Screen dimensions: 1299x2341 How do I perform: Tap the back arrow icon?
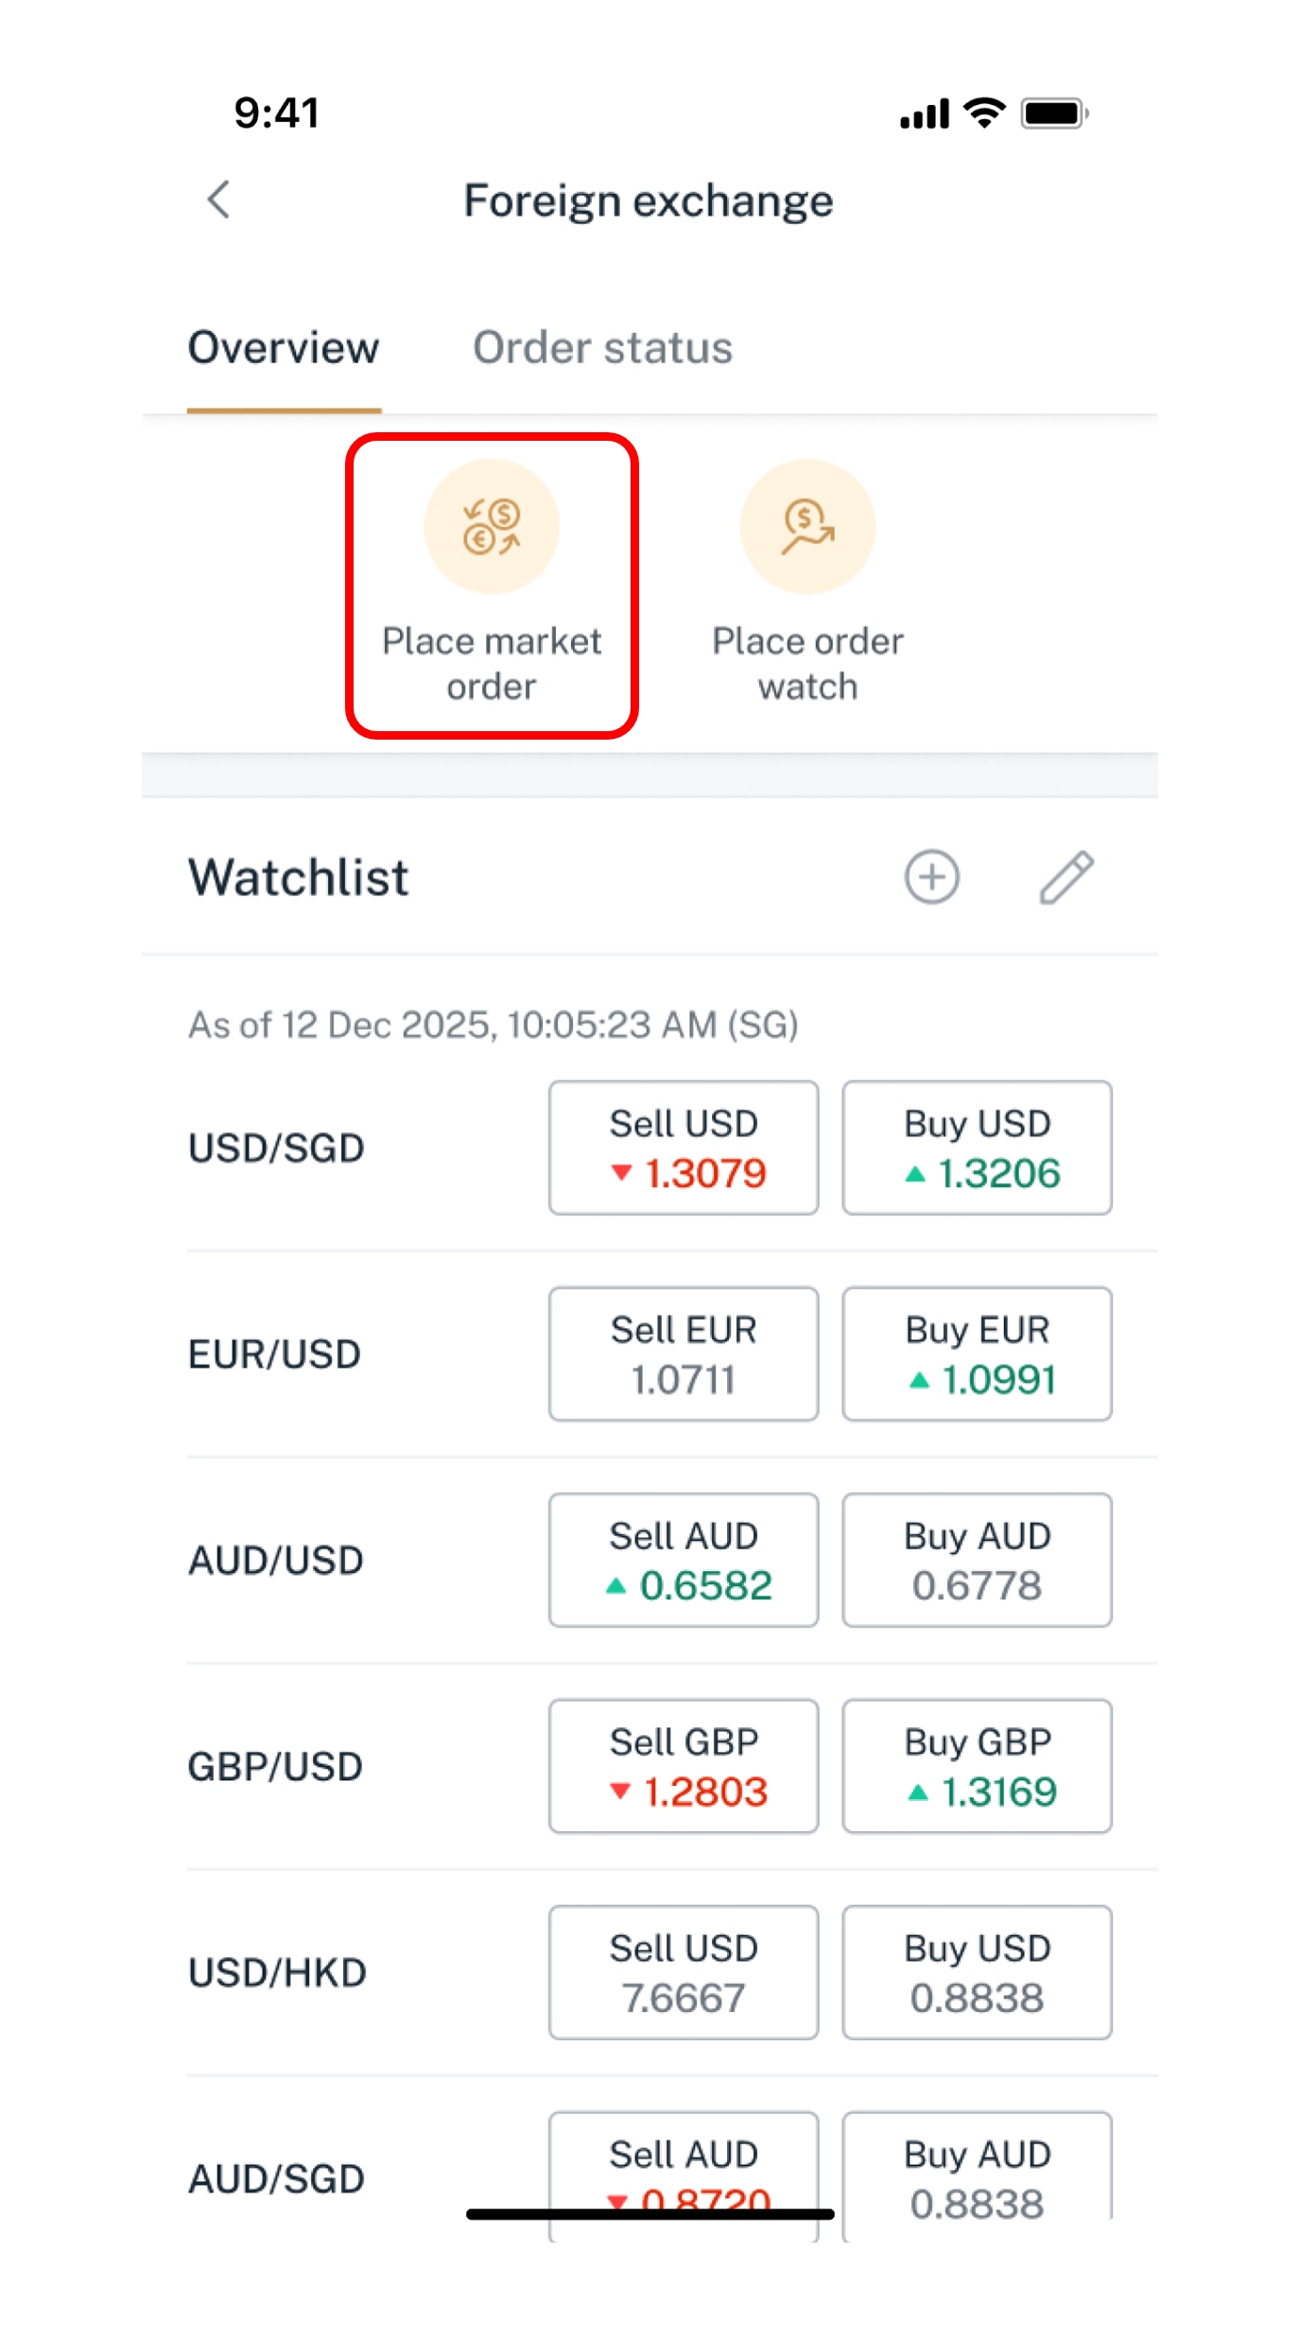[219, 200]
